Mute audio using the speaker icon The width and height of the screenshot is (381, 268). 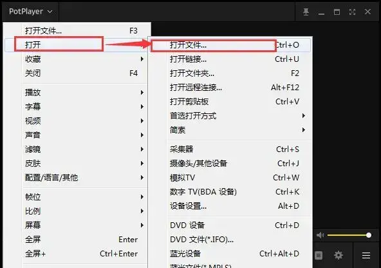320,235
